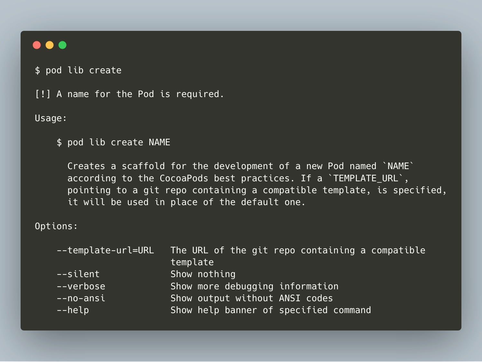The image size is (482, 362).
Task: Select the --template-url=URL option
Action: [105, 250]
